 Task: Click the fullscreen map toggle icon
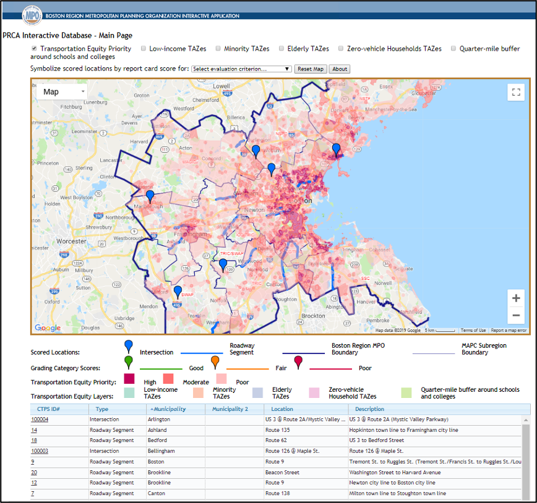pyautogui.click(x=516, y=93)
